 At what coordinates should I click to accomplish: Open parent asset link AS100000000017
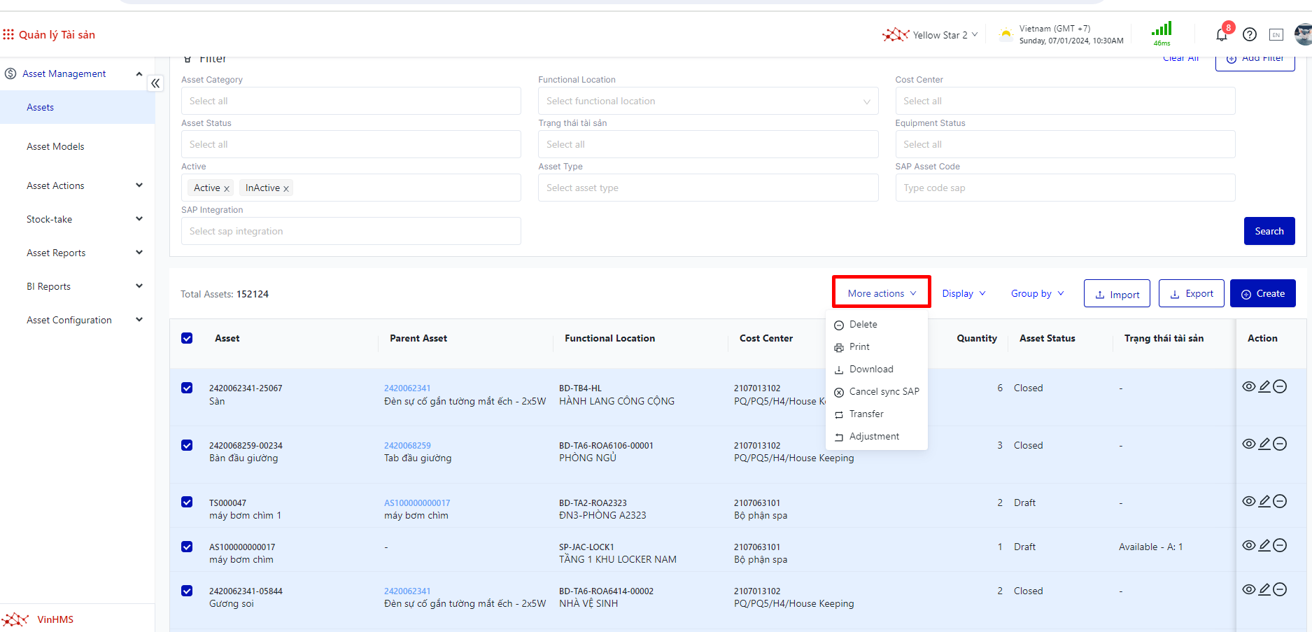pos(417,503)
